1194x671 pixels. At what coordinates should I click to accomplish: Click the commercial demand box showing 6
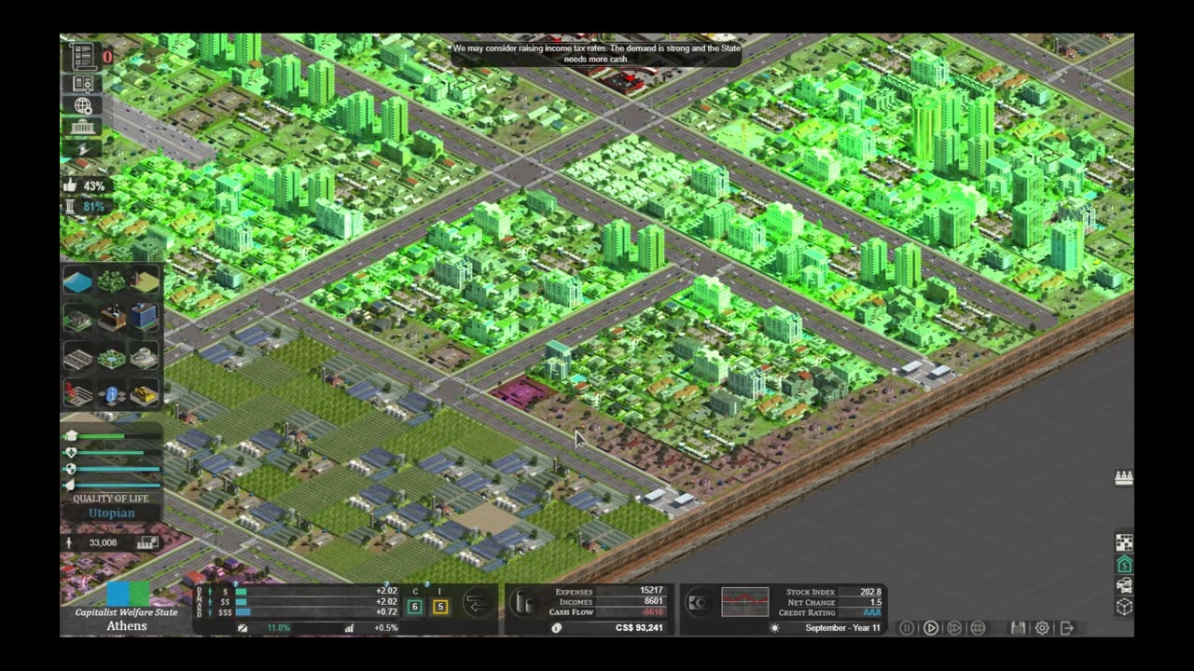pos(416,607)
